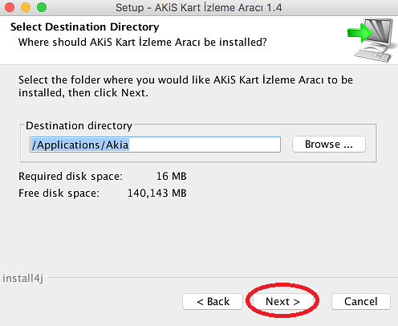398x326 pixels.
Task: Open the Browse ... folder chooser
Action: tap(329, 145)
